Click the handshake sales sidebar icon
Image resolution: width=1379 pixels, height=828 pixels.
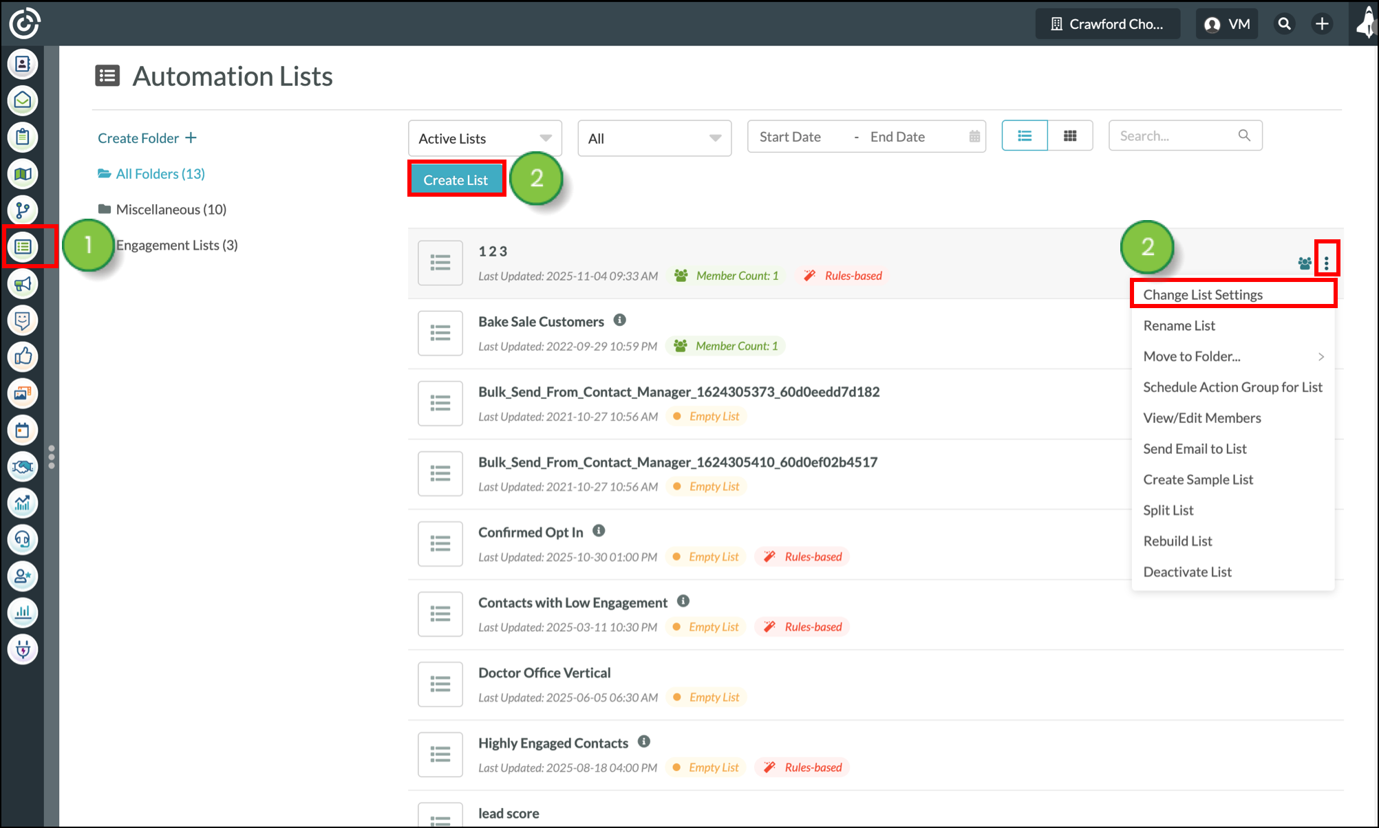point(23,467)
